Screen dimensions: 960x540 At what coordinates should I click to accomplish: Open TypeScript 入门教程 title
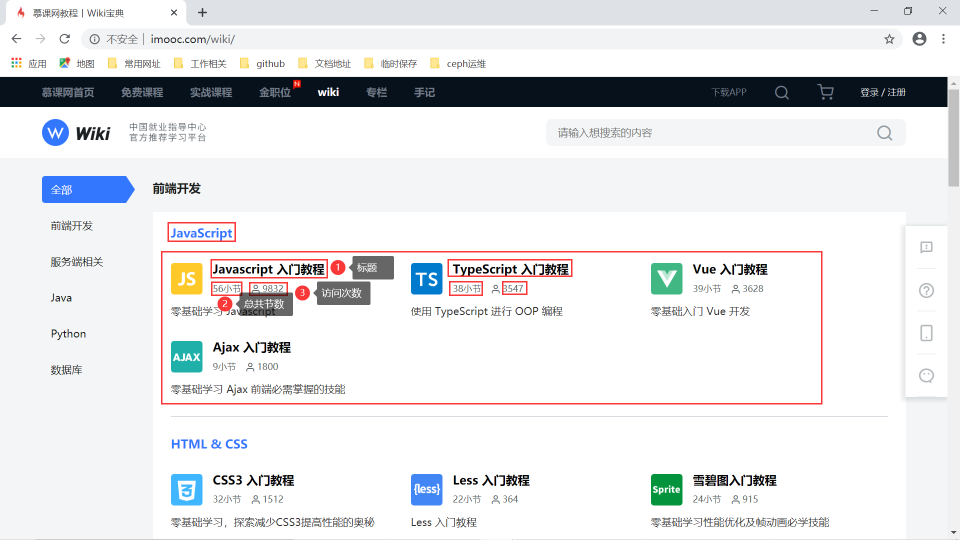(510, 269)
